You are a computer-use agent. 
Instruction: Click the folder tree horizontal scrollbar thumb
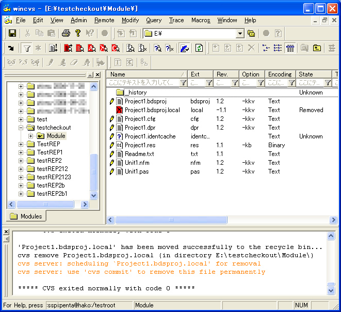click(45, 204)
